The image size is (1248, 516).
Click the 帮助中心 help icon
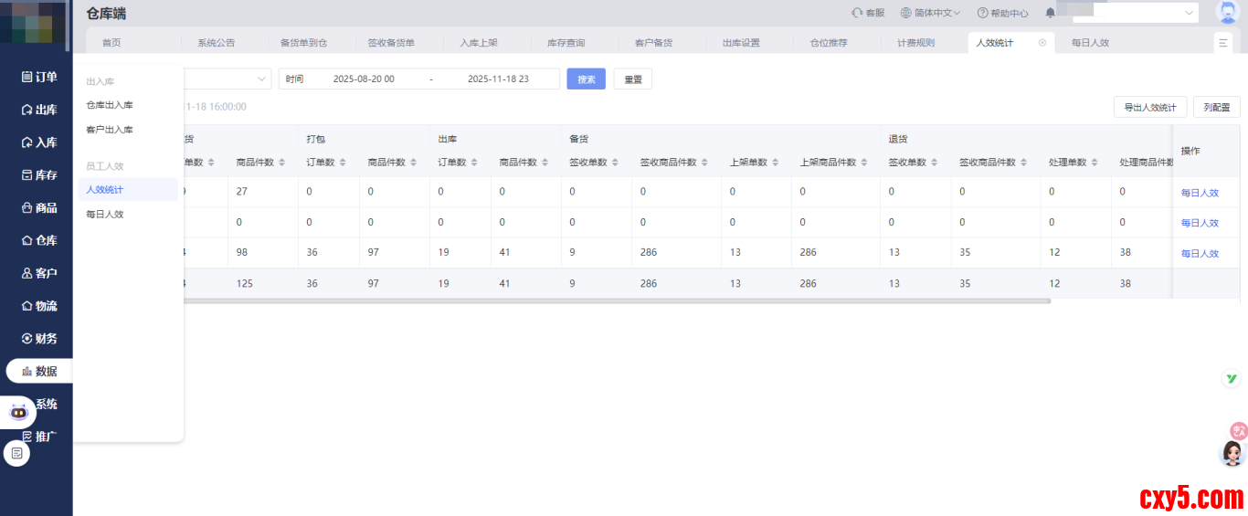982,13
